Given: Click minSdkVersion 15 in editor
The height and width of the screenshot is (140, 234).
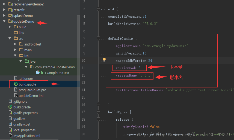Looking at the screenshot, I should [x=131, y=53].
